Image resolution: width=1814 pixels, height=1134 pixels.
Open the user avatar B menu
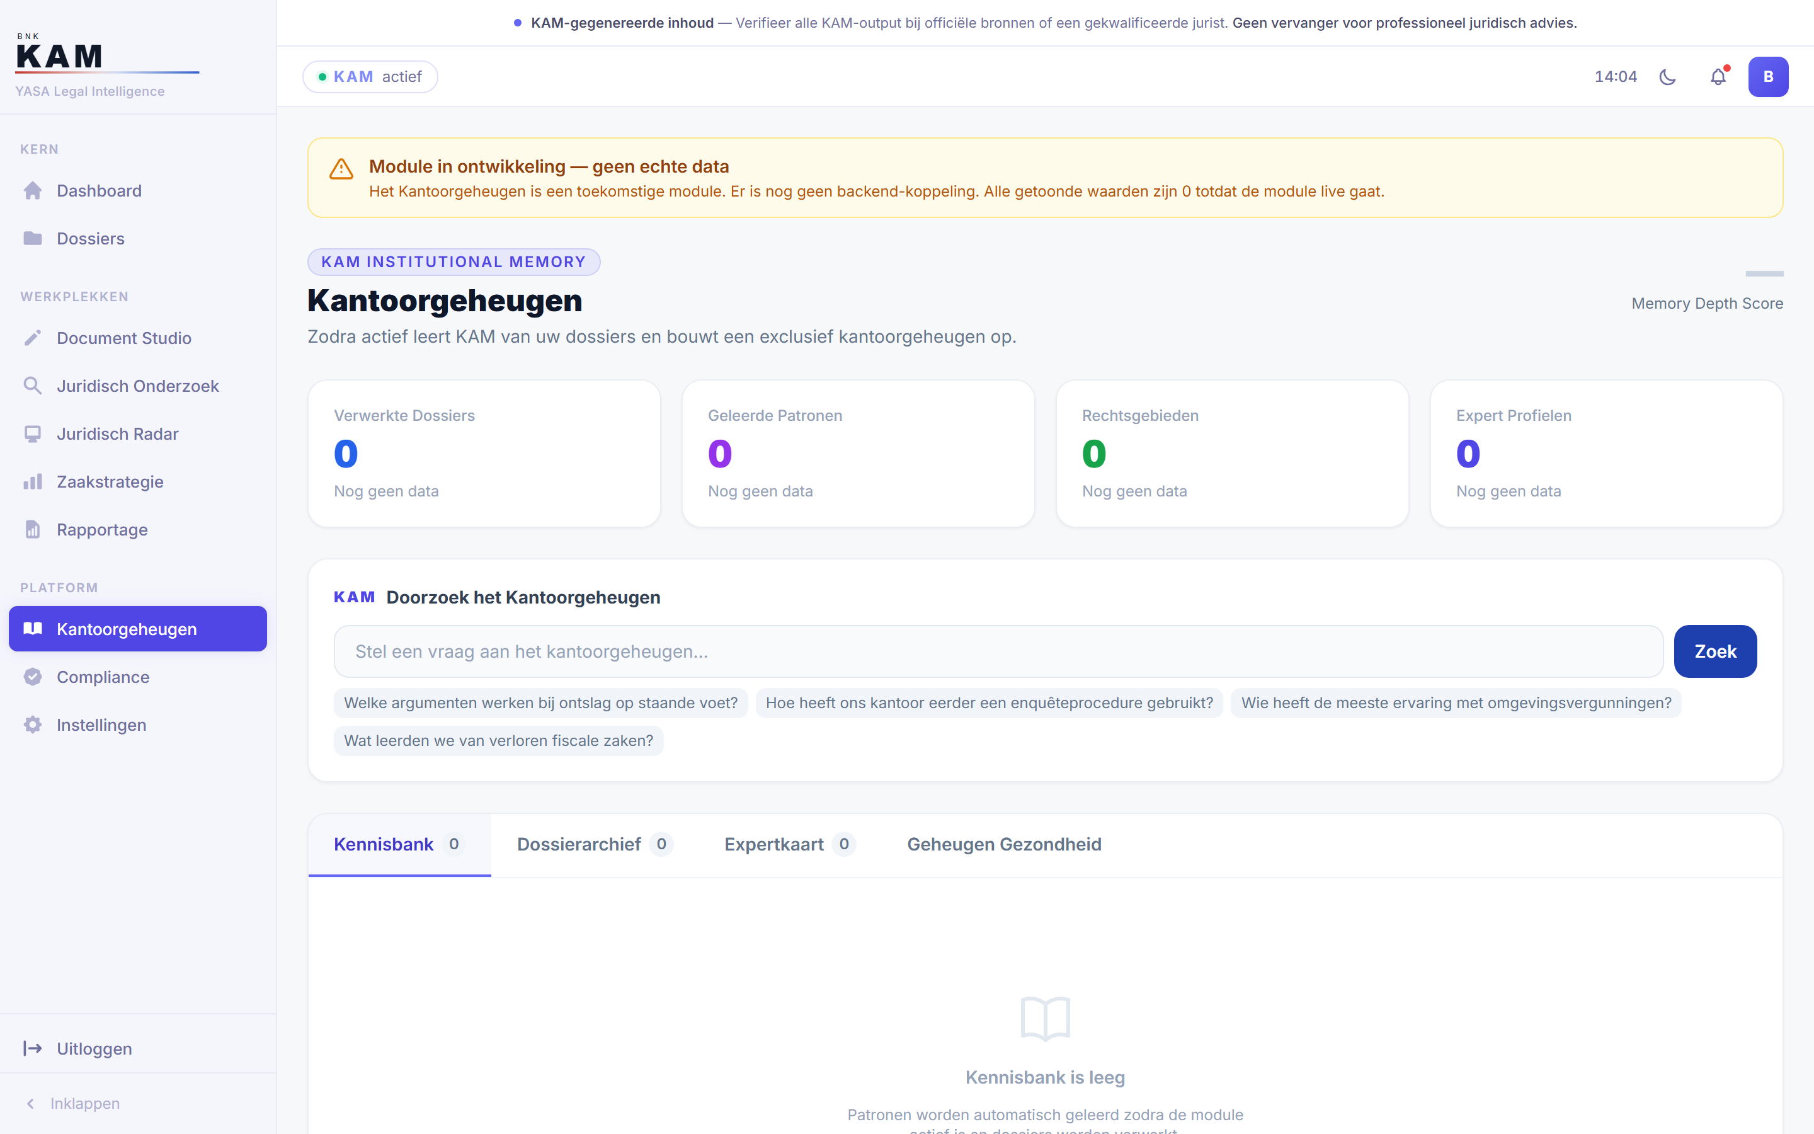(x=1768, y=76)
